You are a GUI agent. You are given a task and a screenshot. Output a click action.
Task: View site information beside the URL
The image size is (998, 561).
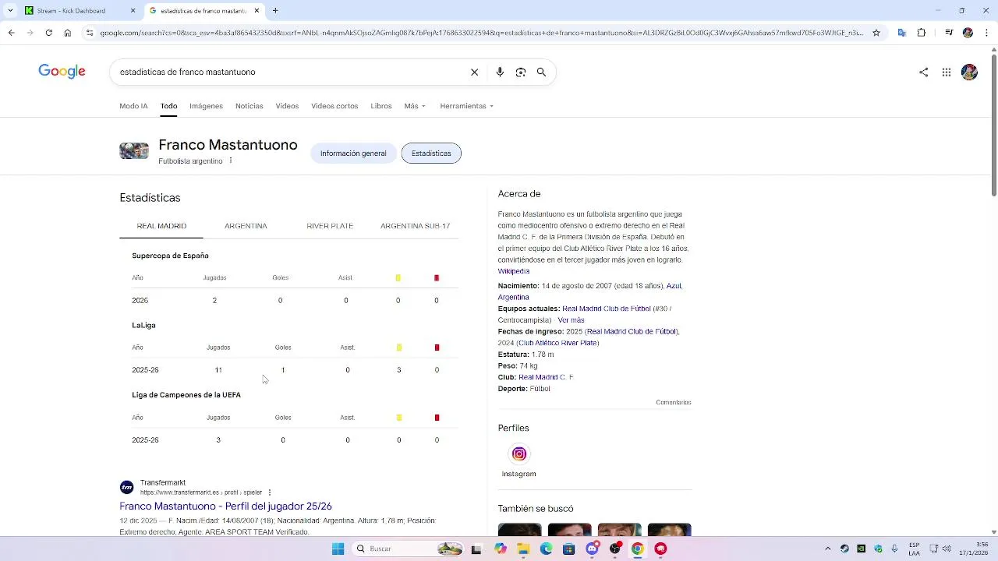tap(90, 33)
